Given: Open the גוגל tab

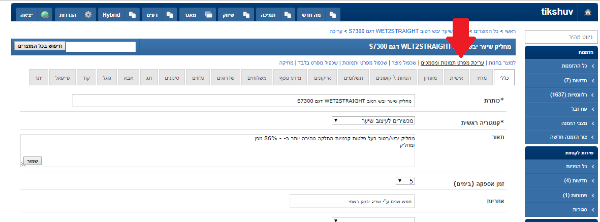Looking at the screenshot, I should [107, 77].
